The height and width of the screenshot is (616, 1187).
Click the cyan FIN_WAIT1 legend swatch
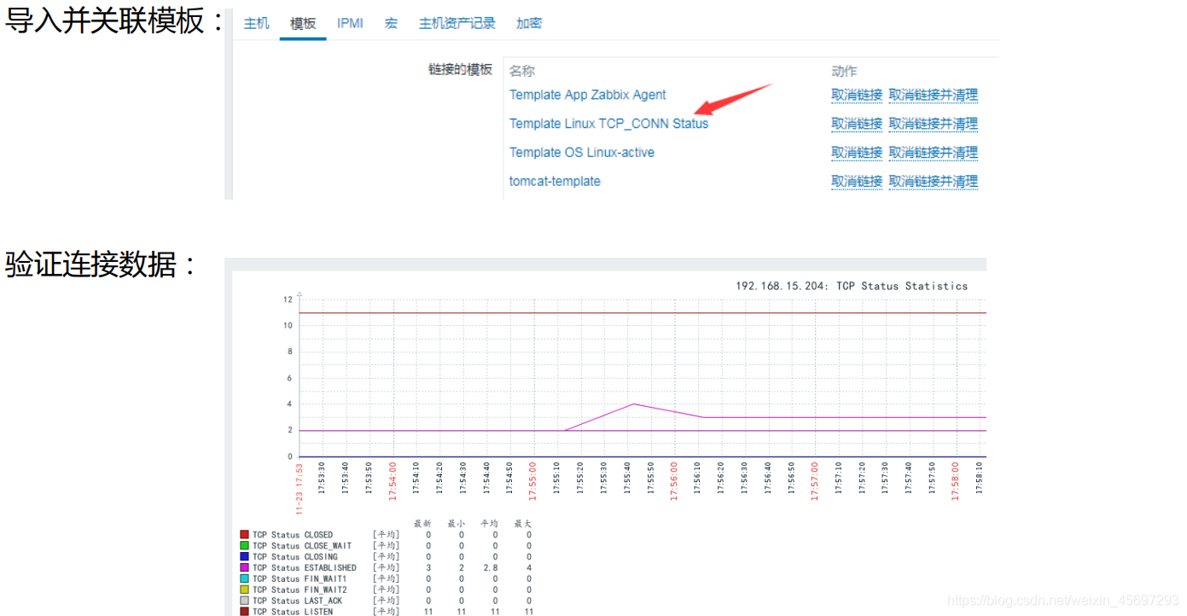(x=244, y=579)
